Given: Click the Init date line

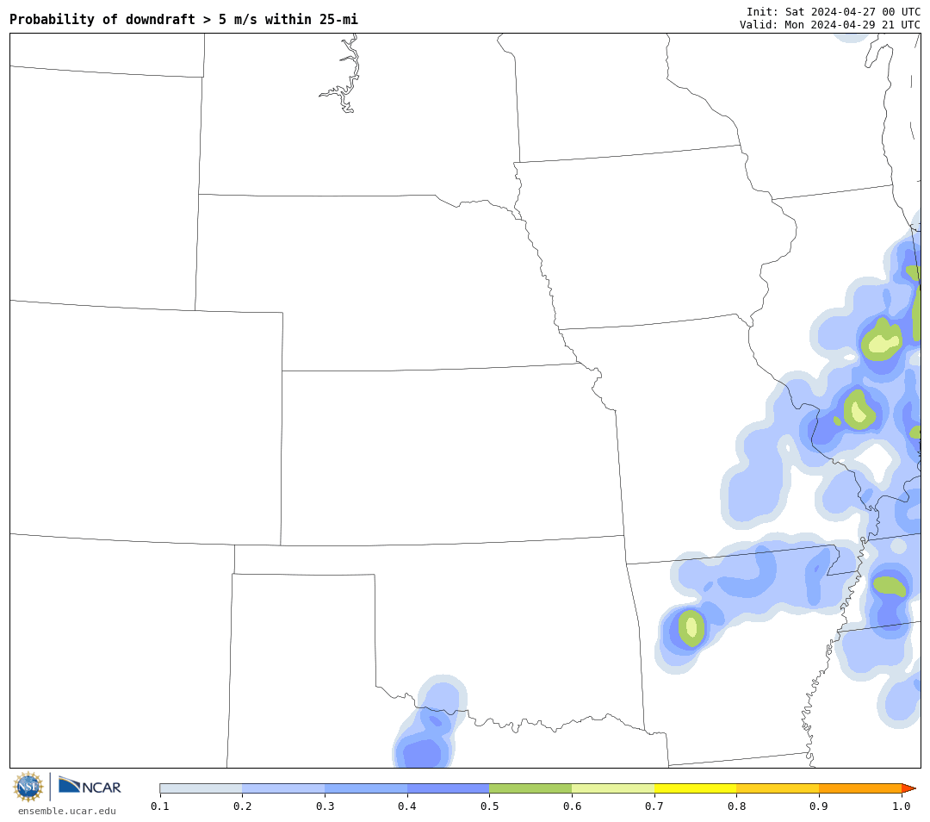Looking at the screenshot, I should (x=834, y=12).
